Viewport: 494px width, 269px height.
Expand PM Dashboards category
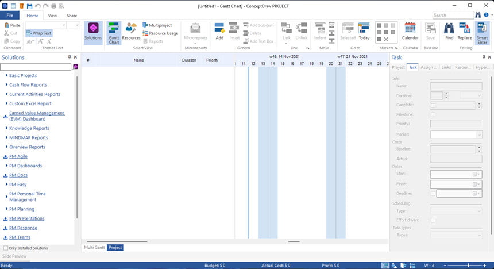[6, 166]
